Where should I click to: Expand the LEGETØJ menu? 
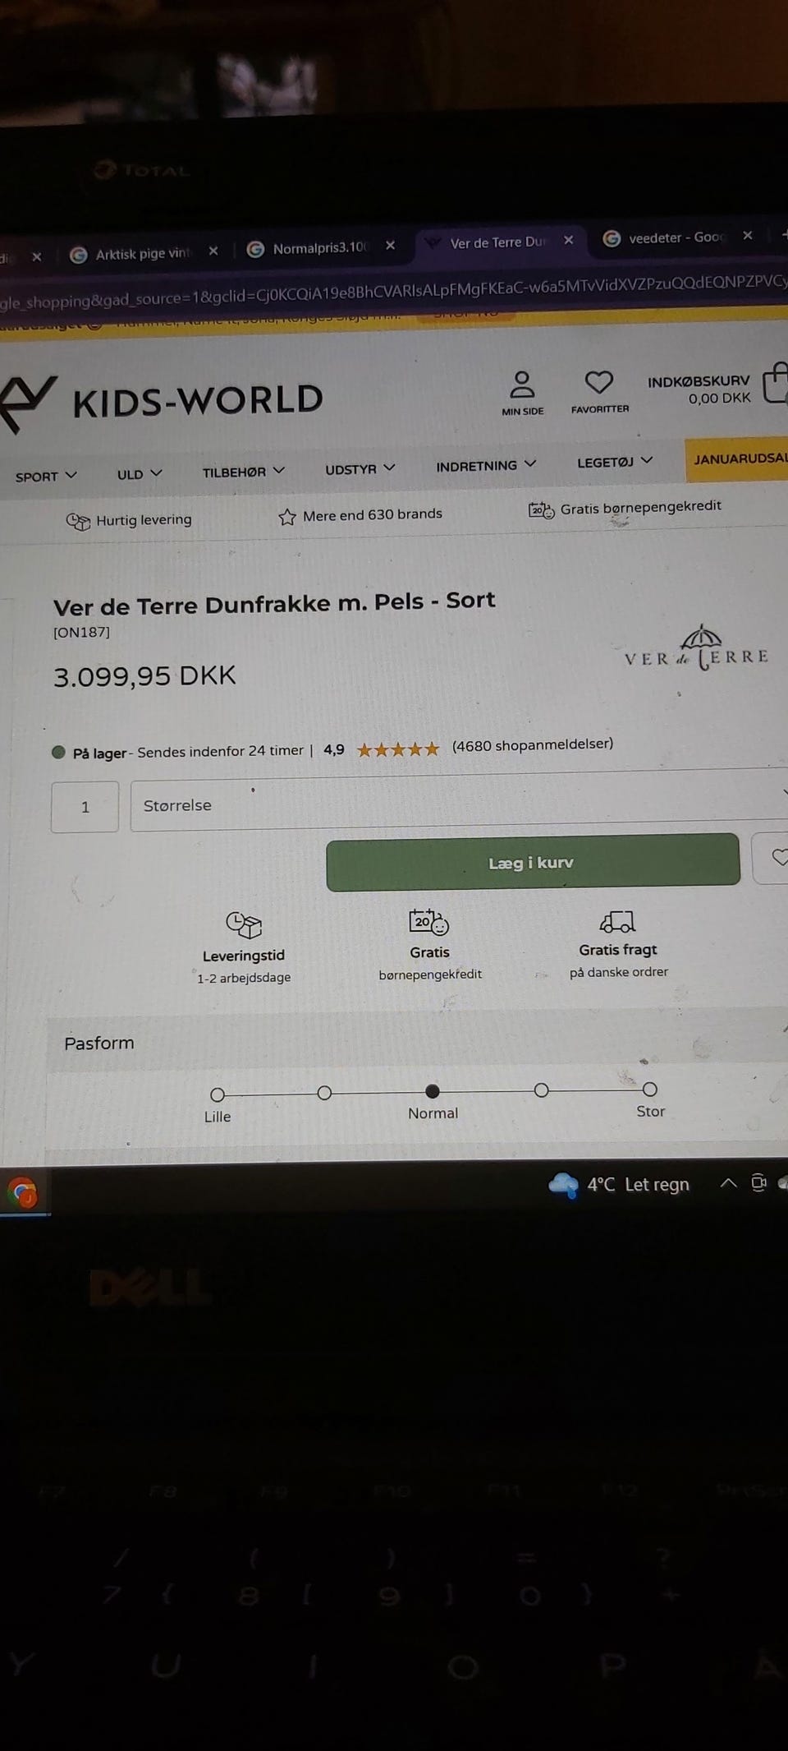click(615, 462)
